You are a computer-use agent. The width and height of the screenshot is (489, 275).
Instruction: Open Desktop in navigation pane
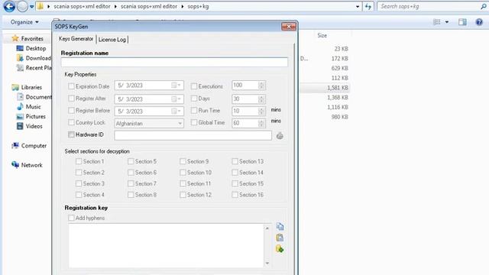tap(31, 48)
